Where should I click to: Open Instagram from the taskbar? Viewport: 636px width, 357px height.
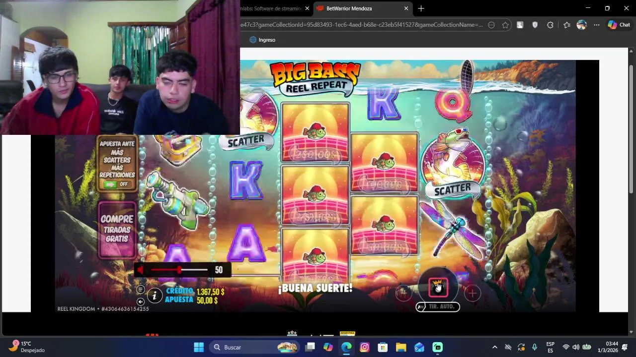tap(365, 347)
